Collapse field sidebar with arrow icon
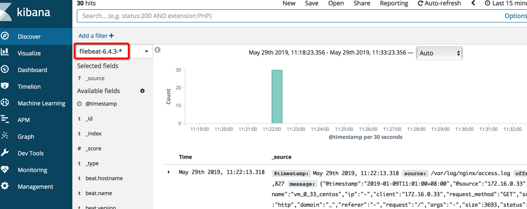The width and height of the screenshot is (527, 209). [157, 50]
